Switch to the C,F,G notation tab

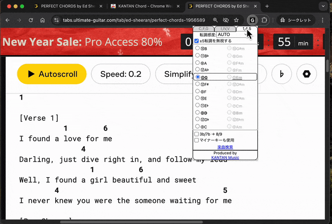click(x=204, y=29)
